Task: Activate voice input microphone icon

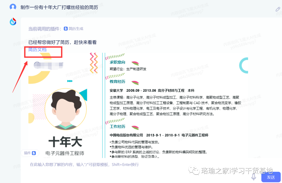Action: (x=254, y=177)
